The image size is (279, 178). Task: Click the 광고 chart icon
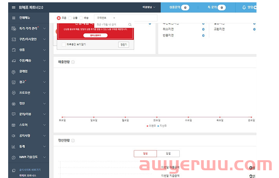pyautogui.click(x=14, y=82)
